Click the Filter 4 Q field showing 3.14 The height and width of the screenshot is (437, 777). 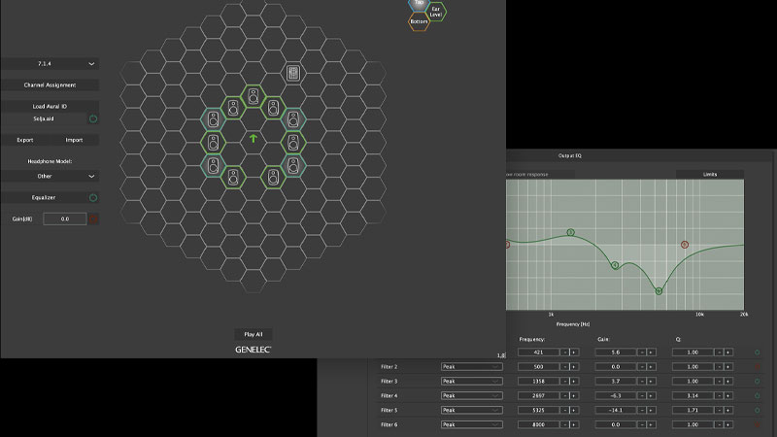tap(693, 396)
